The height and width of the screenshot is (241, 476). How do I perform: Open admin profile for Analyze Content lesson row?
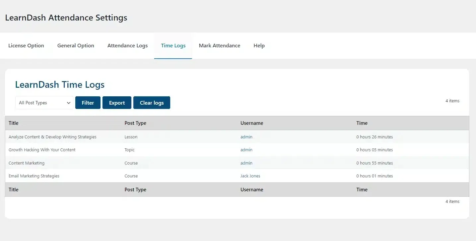pyautogui.click(x=246, y=137)
